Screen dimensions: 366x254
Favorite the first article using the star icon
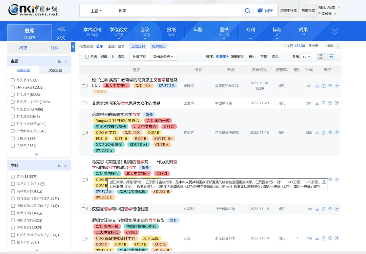(330, 86)
